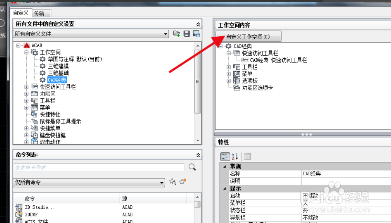Viewport: 391px width, 223px height.
Task: Click the 键盘快捷键 icon in tree
Action: click(34, 135)
